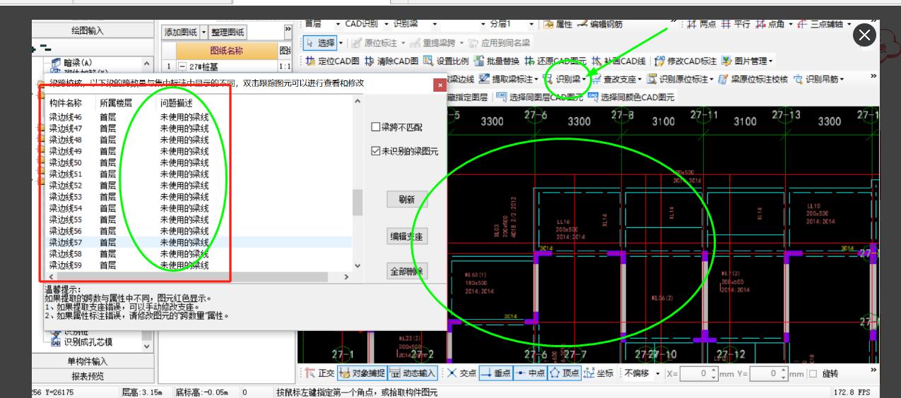Click the X coordinate input field
This screenshot has width=901, height=398.
click(x=700, y=373)
